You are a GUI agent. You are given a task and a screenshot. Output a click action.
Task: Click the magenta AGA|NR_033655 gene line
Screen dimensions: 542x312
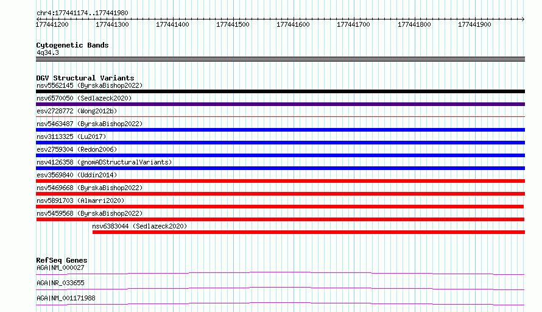pyautogui.click(x=280, y=288)
